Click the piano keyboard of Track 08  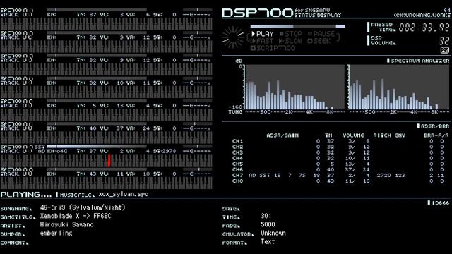[x=106, y=183]
